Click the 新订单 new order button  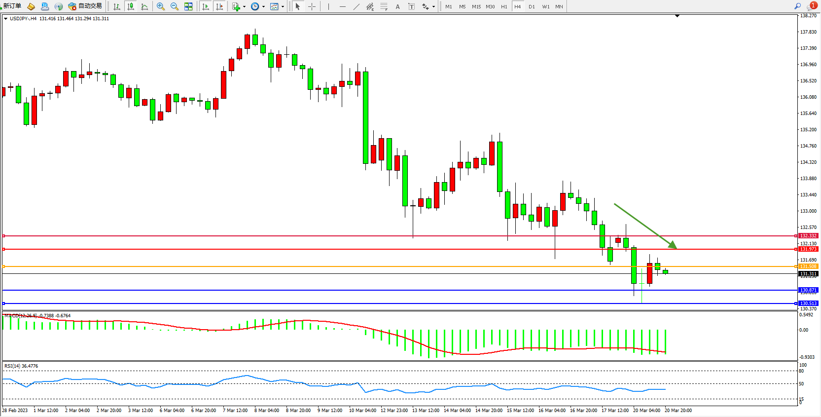point(12,6)
